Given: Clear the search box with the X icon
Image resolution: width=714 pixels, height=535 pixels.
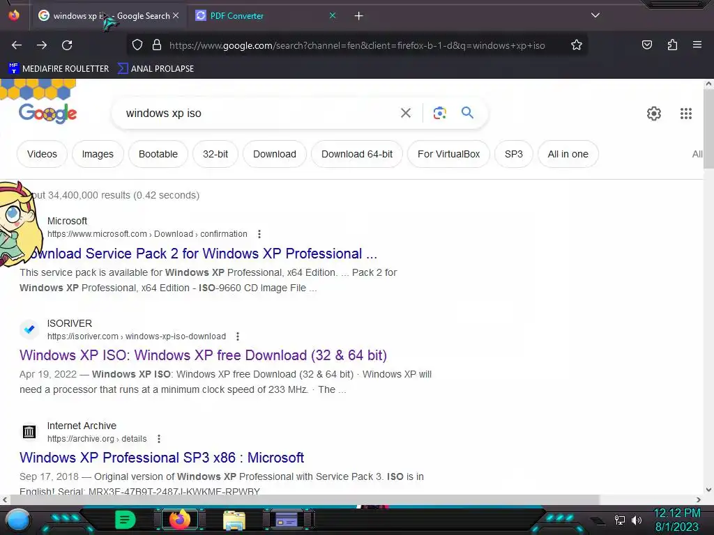Looking at the screenshot, I should [406, 113].
